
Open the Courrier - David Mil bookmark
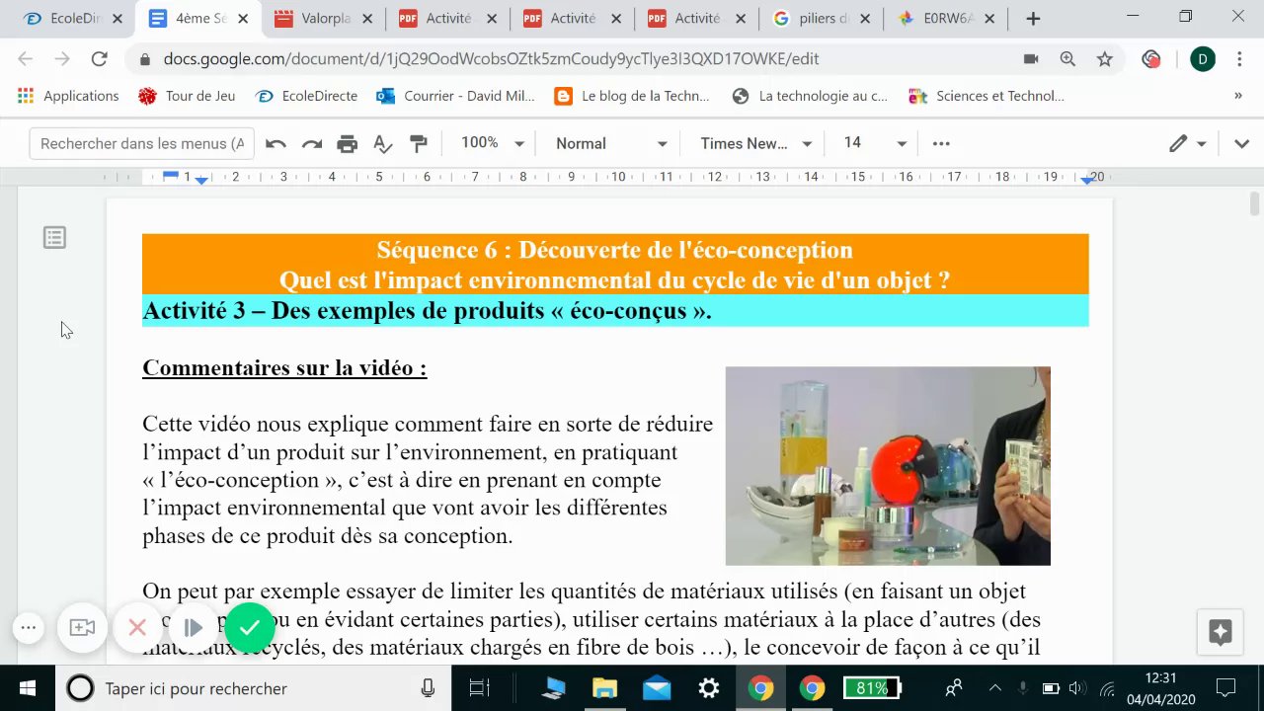pyautogui.click(x=456, y=96)
